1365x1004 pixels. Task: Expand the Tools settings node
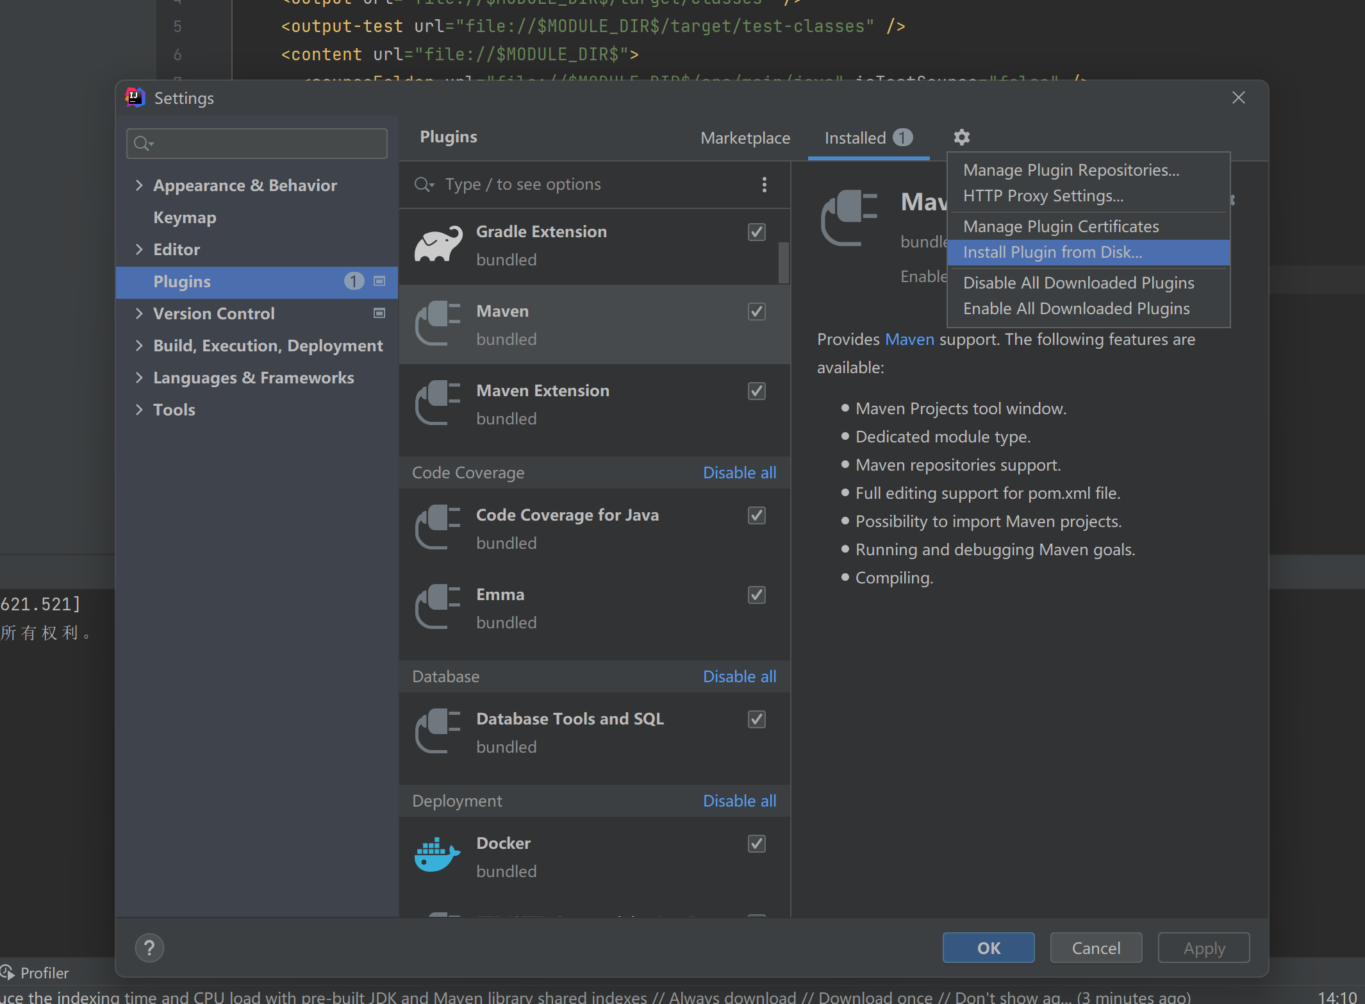(139, 410)
